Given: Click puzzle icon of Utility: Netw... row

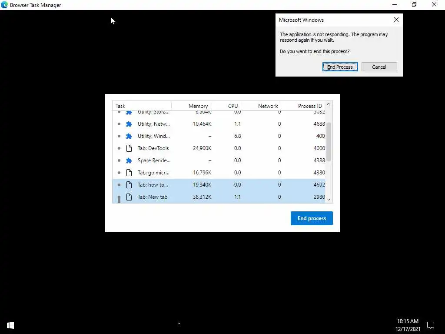Looking at the screenshot, I should coord(129,124).
